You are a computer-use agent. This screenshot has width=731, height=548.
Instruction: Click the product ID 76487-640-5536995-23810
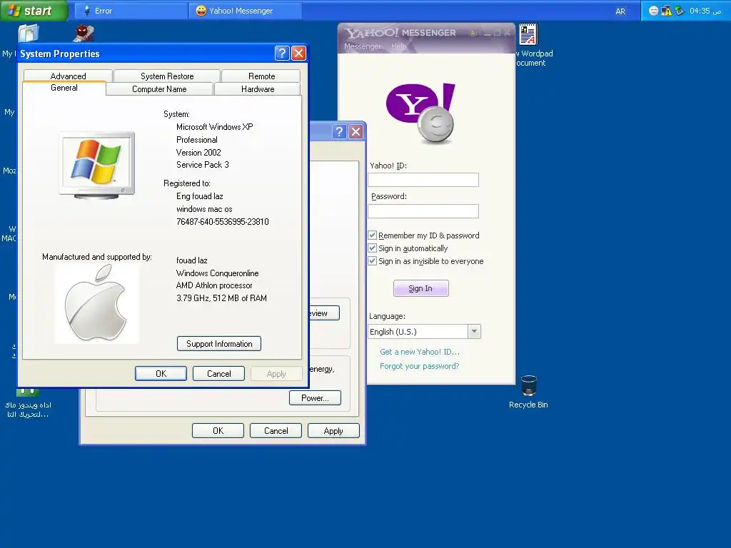tap(223, 222)
